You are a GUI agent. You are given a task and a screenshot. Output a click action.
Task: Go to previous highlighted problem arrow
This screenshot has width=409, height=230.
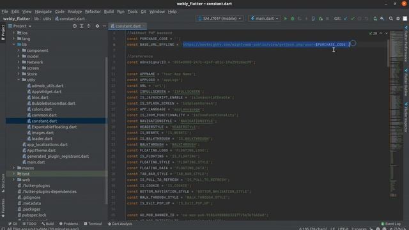[381, 33]
